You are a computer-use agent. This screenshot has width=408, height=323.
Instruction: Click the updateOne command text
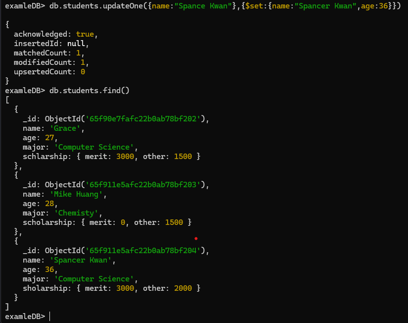pyautogui.click(x=225, y=6)
